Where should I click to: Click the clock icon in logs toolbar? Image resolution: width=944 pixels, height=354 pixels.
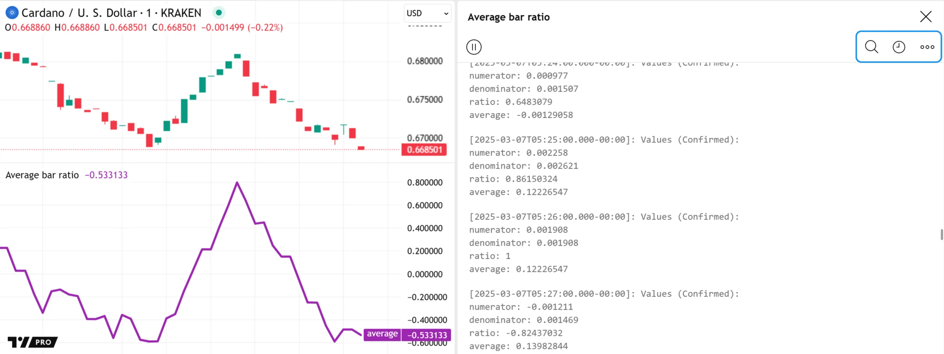[x=899, y=47]
